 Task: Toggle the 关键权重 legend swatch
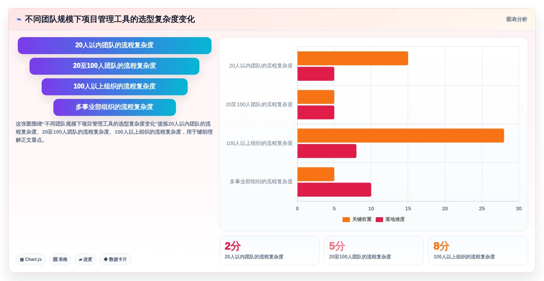coord(346,220)
